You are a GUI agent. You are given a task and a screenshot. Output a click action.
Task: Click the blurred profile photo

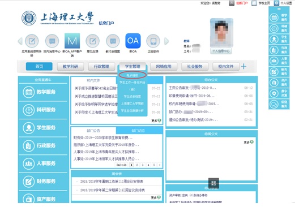click(x=221, y=32)
